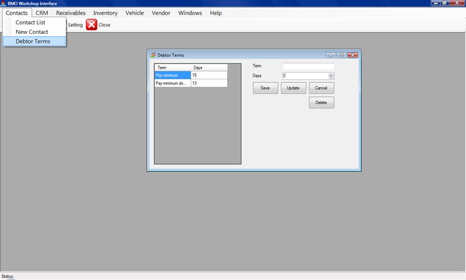
Task: Click the Days column header
Action: click(x=209, y=68)
